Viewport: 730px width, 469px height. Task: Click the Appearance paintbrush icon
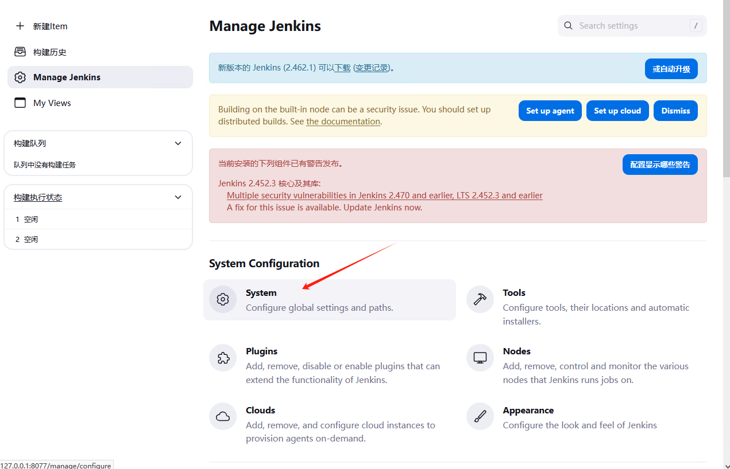click(480, 417)
